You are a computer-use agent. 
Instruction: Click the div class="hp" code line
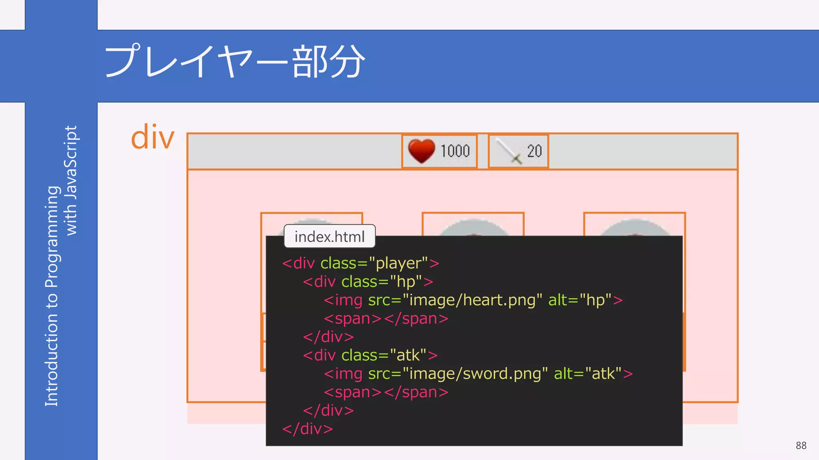368,282
